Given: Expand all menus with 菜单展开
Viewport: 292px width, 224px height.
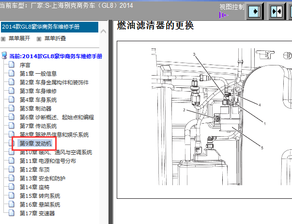Looking at the screenshot, I should pos(19,39).
